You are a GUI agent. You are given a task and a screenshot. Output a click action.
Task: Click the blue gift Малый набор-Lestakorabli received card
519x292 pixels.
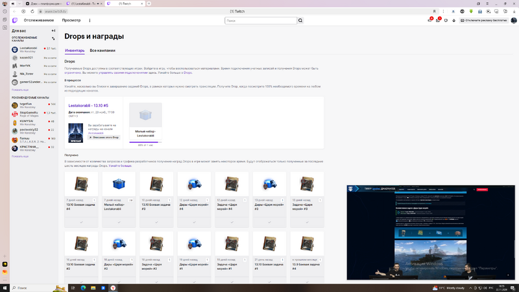[119, 199]
